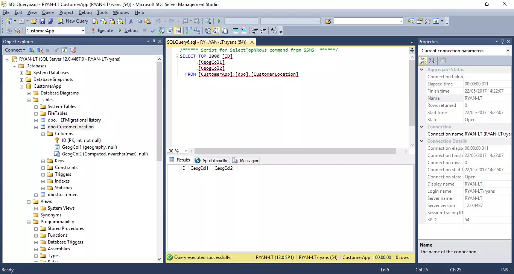514x274 pixels.
Task: Click the Open File folder icon
Action: point(34,21)
